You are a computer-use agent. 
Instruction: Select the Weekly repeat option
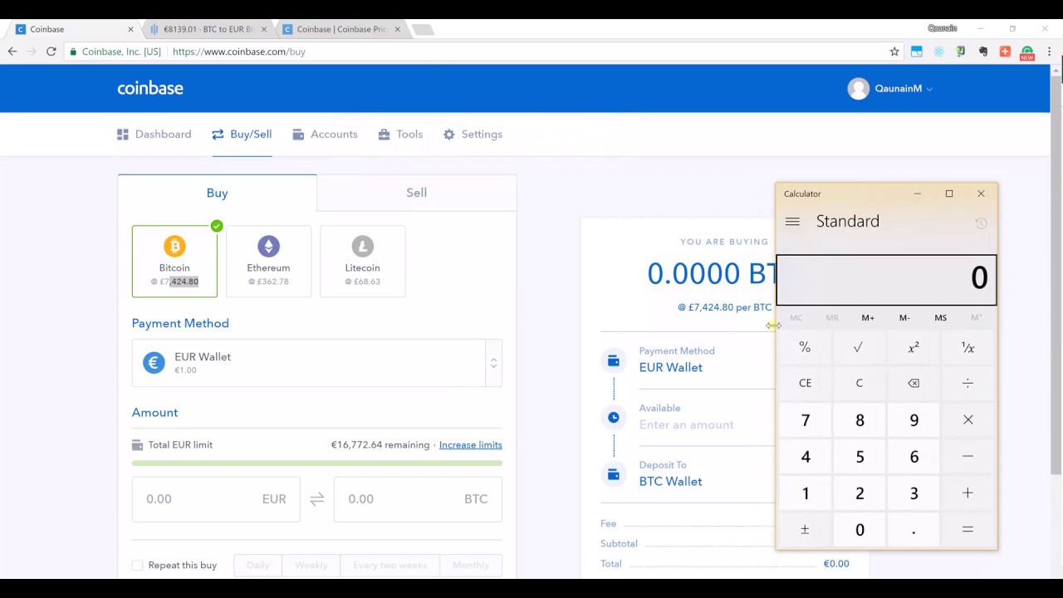[311, 566]
